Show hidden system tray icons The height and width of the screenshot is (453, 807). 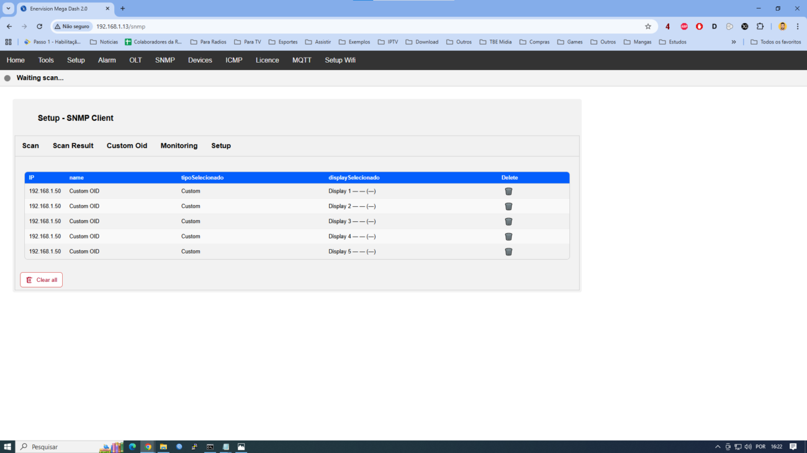(x=718, y=447)
